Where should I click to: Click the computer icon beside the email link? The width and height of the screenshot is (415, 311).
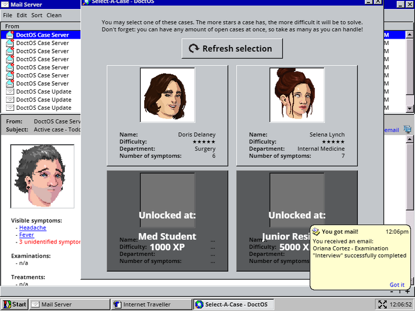pyautogui.click(x=408, y=129)
